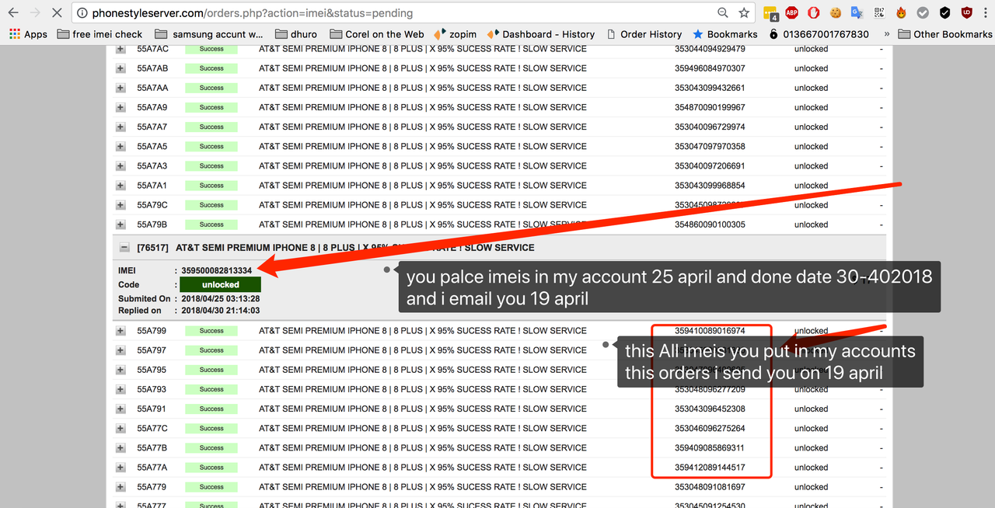Click IMEI 354870090199967
Viewport: 995px width, 508px height.
click(x=710, y=107)
